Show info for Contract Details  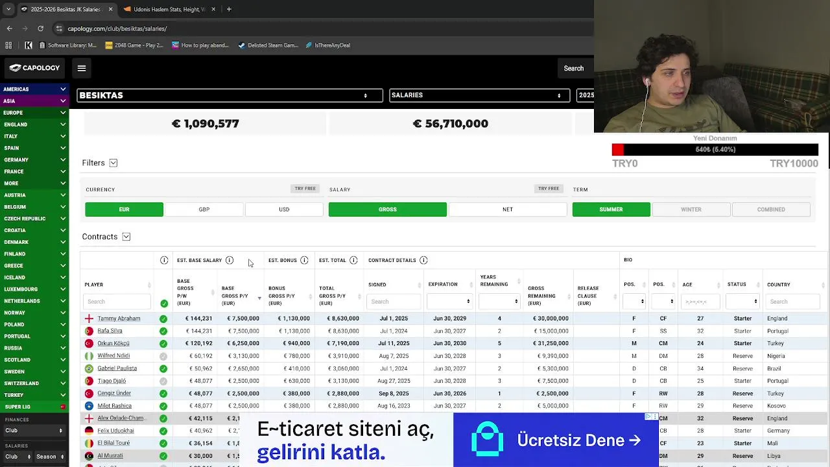point(423,260)
